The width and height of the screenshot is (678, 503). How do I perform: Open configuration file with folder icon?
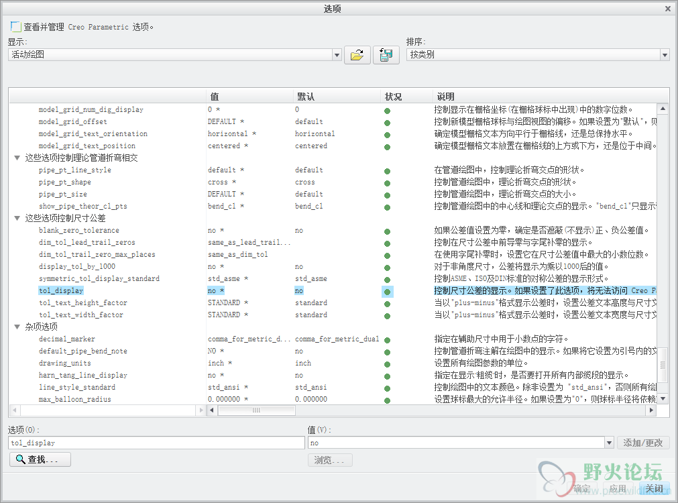(x=357, y=55)
